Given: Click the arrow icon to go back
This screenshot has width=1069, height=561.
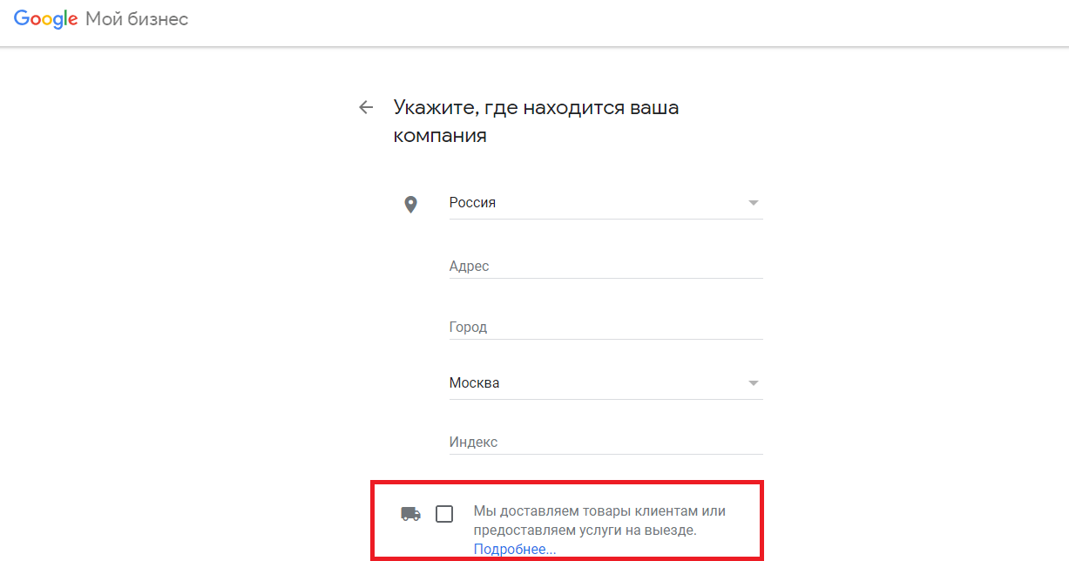Looking at the screenshot, I should (x=366, y=106).
